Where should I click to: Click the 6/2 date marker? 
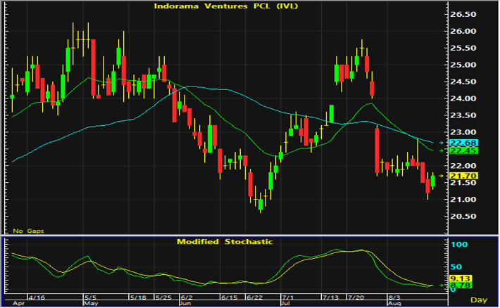coord(187,297)
